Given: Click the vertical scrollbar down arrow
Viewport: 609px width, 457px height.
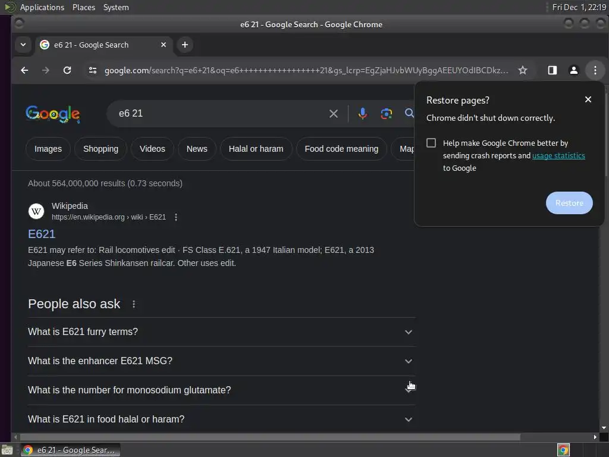Looking at the screenshot, I should (x=604, y=428).
